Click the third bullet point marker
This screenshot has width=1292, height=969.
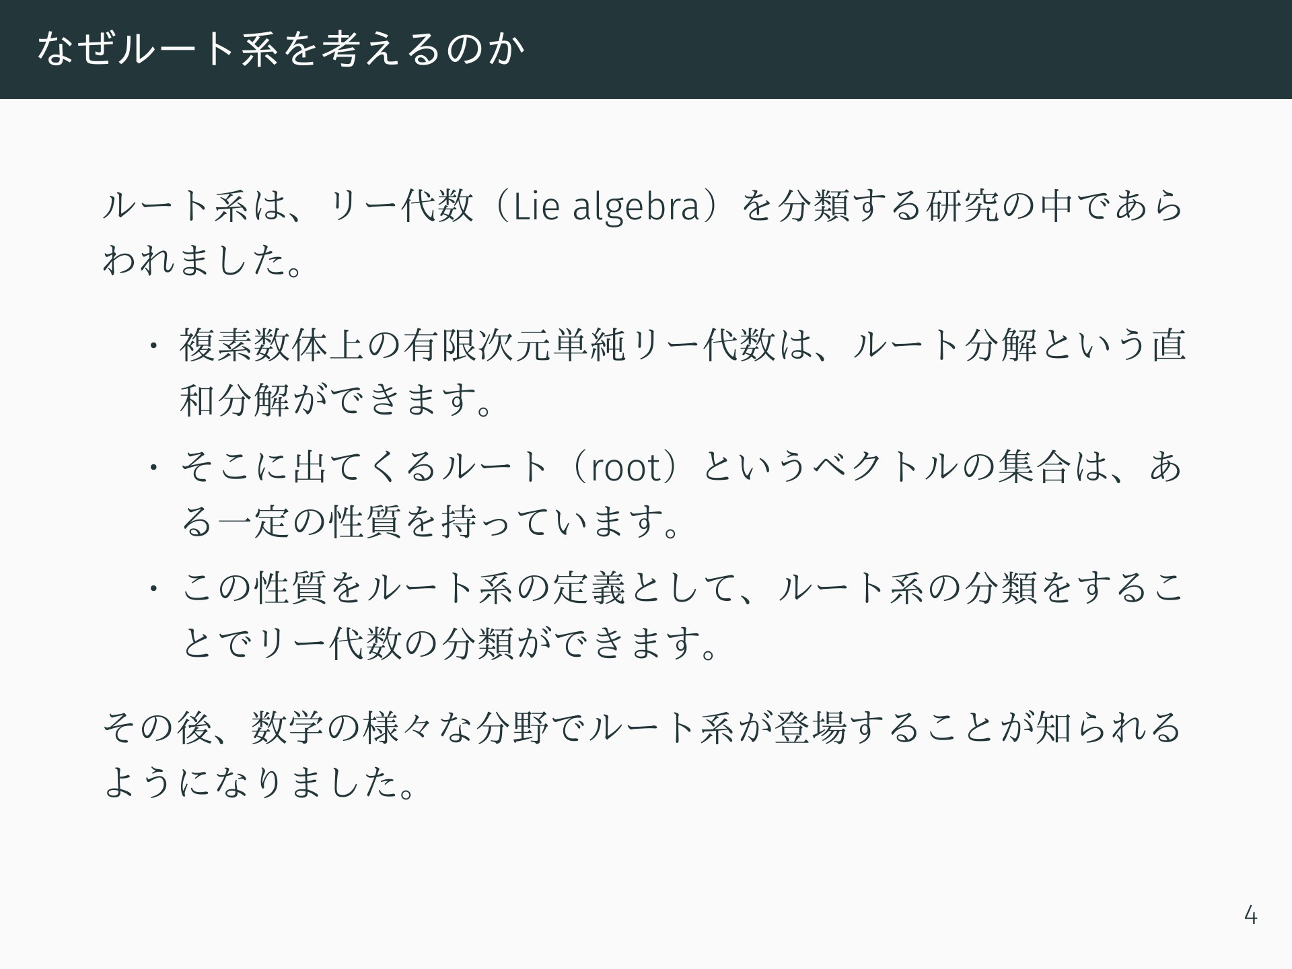(x=155, y=588)
